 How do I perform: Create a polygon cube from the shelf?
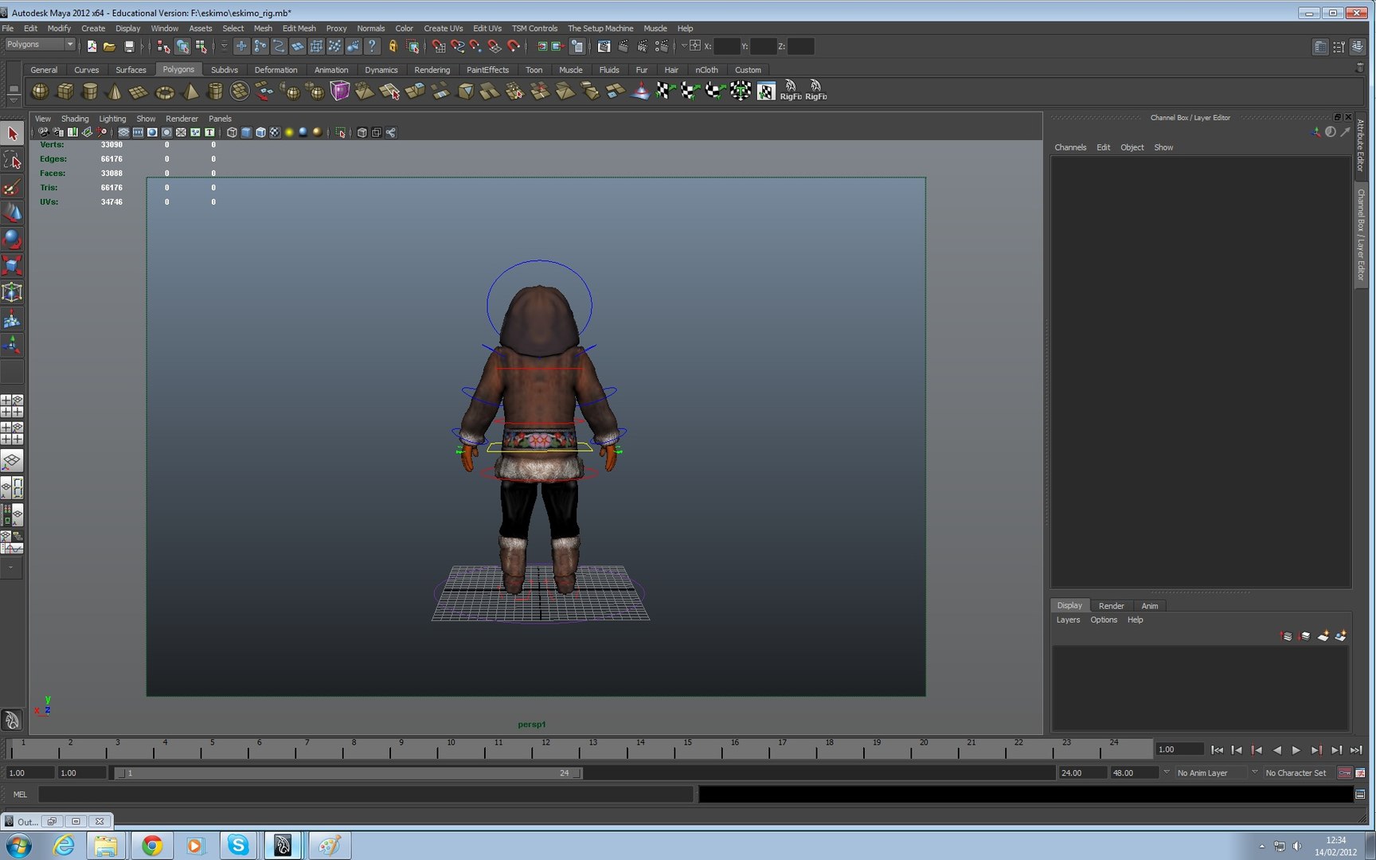pos(65,92)
